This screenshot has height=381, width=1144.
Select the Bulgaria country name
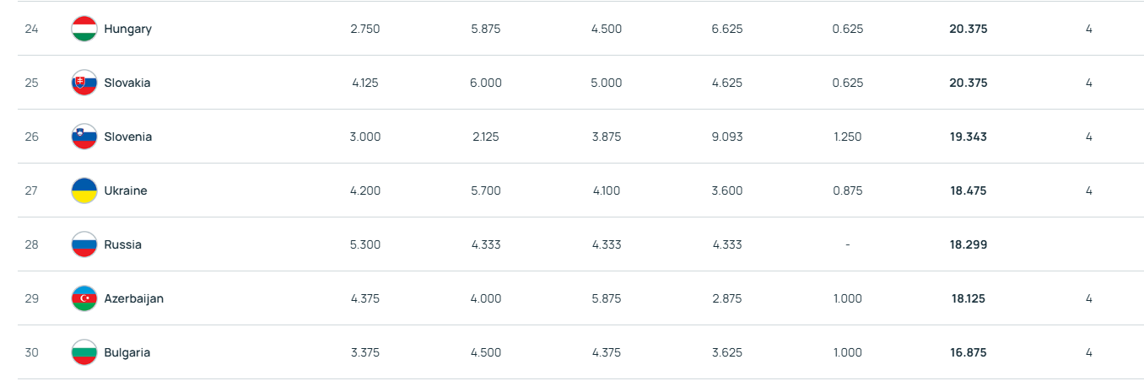[127, 352]
